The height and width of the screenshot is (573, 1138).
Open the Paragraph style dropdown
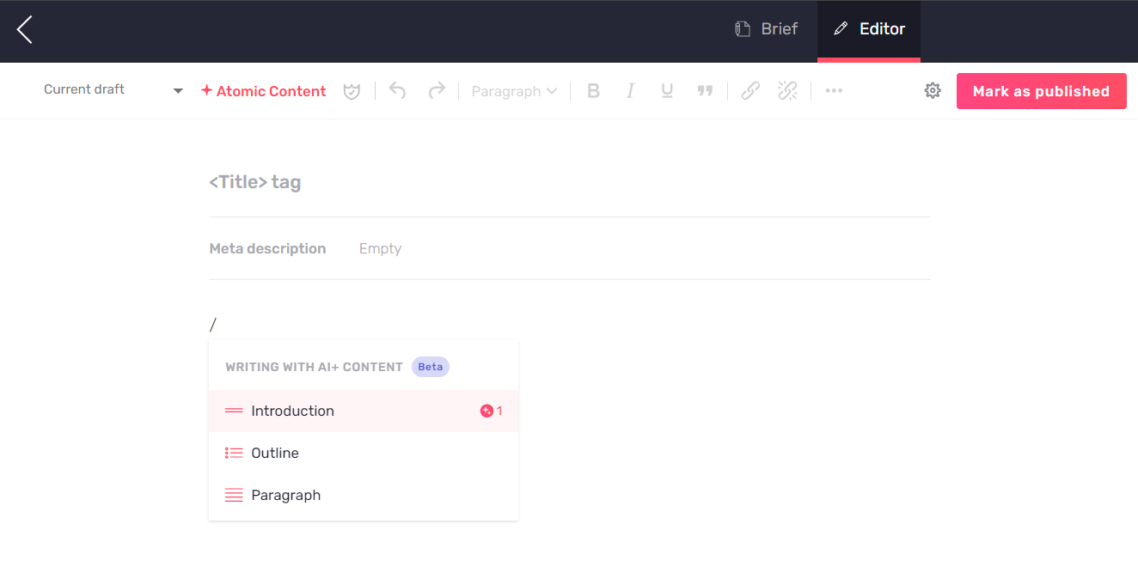(x=513, y=90)
